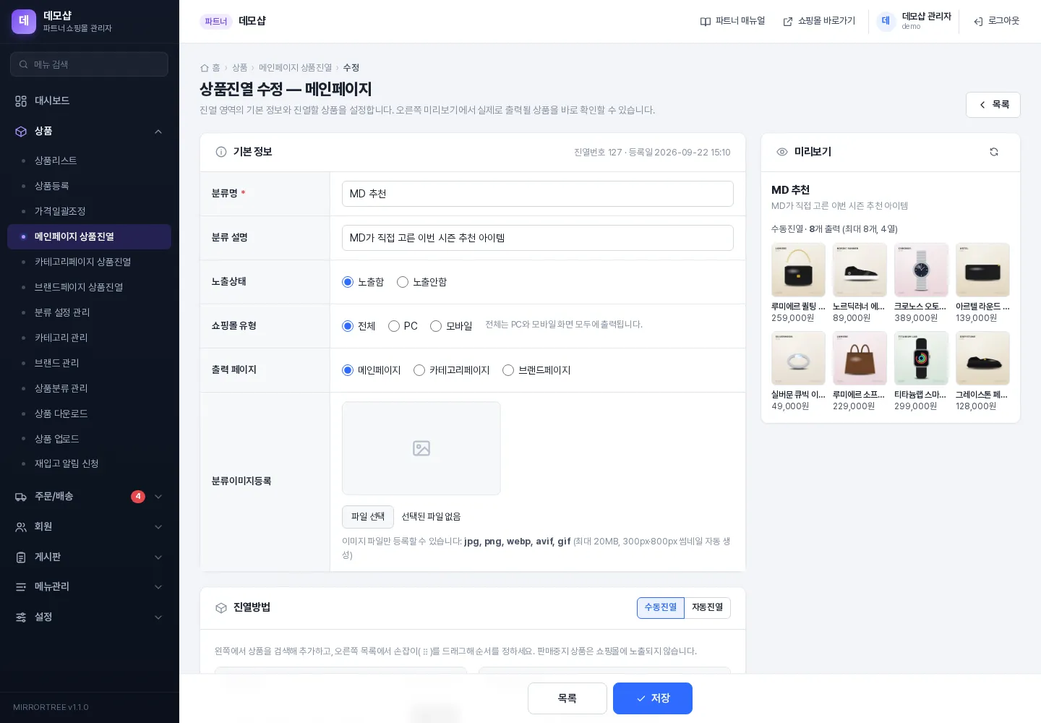Viewport: 1041px width, 723px height.
Task: Click the 쇼핑몰 바로가기 external link icon
Action: (788, 22)
